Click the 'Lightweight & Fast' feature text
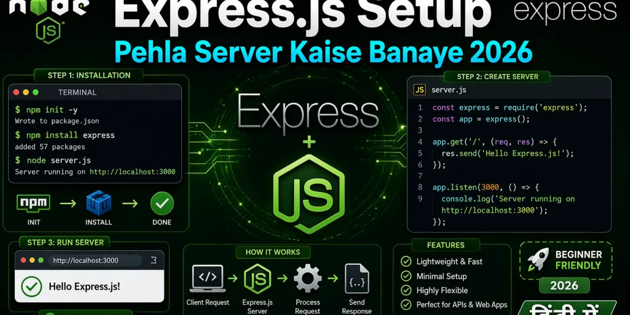This screenshot has height=315, width=630. 449,261
